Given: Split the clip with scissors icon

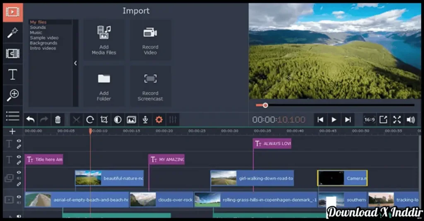Looking at the screenshot, I should tap(76, 120).
